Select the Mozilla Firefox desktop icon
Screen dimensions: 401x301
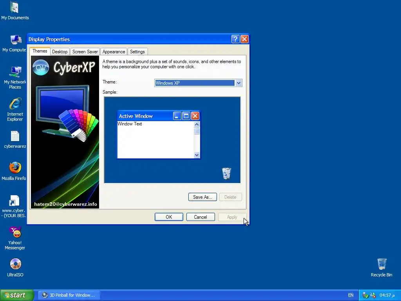click(15, 171)
